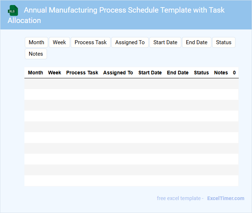This screenshot has height=213, width=252.
Task: Click the Notes column header
Action: (x=221, y=73)
